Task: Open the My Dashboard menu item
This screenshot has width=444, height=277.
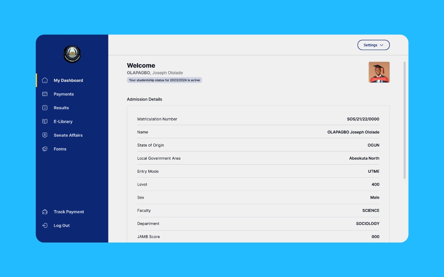Action: [x=68, y=80]
